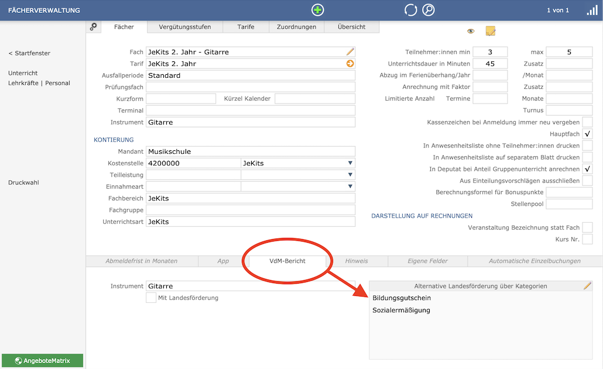Open the Kostenstelle dropdown arrow
This screenshot has width=603, height=369.
(x=350, y=163)
